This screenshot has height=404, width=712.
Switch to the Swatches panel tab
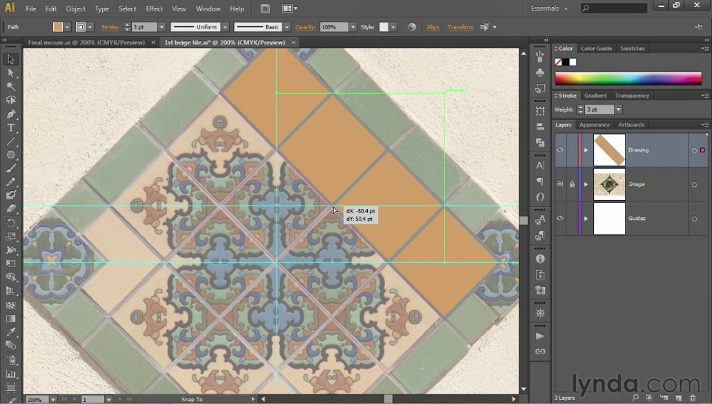pyautogui.click(x=632, y=48)
